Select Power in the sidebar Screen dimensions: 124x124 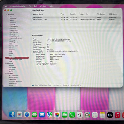tap(11, 48)
